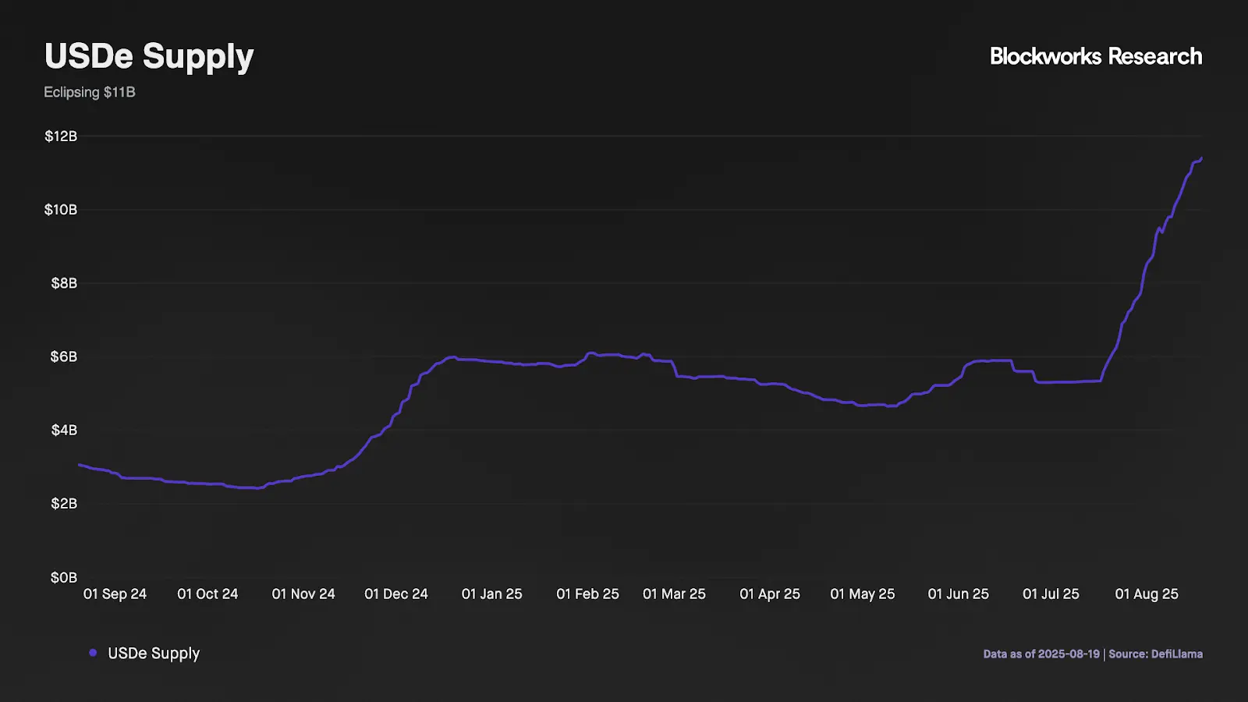Toggle the USDe Supply legend label
The image size is (1248, 702).
(154, 654)
